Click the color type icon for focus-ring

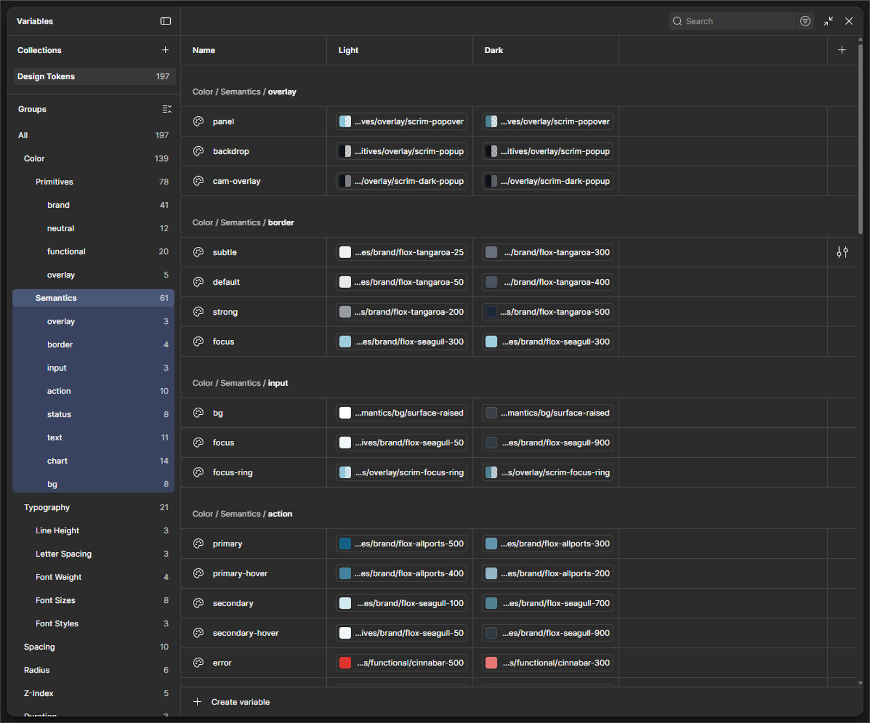click(x=198, y=472)
